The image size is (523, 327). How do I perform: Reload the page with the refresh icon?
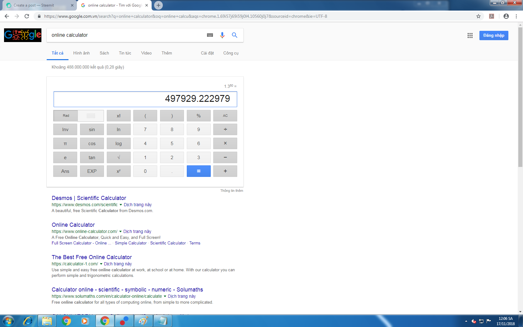tap(27, 16)
